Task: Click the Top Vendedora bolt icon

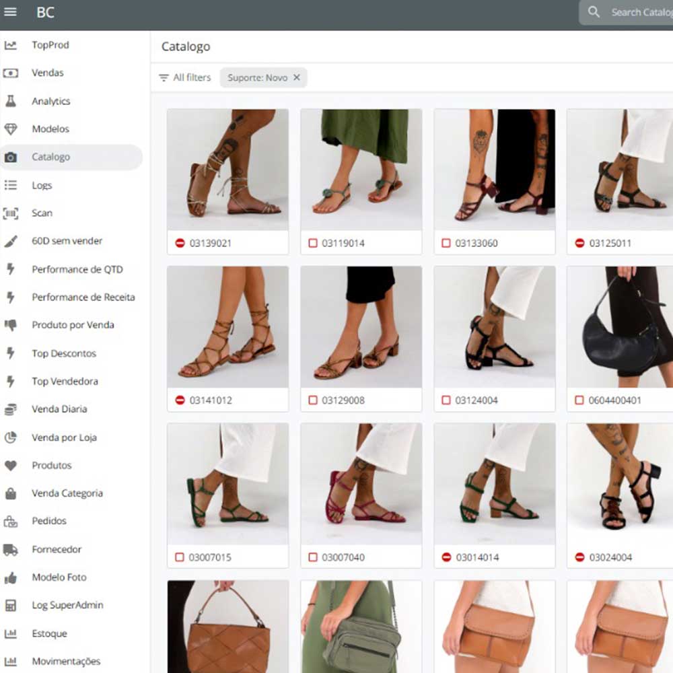Action: [x=11, y=382]
